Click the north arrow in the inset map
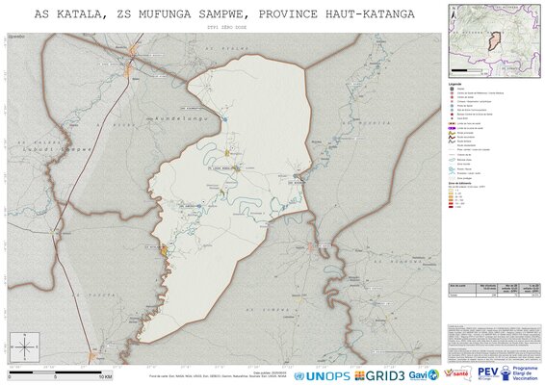The image size is (545, 385). click(454, 13)
